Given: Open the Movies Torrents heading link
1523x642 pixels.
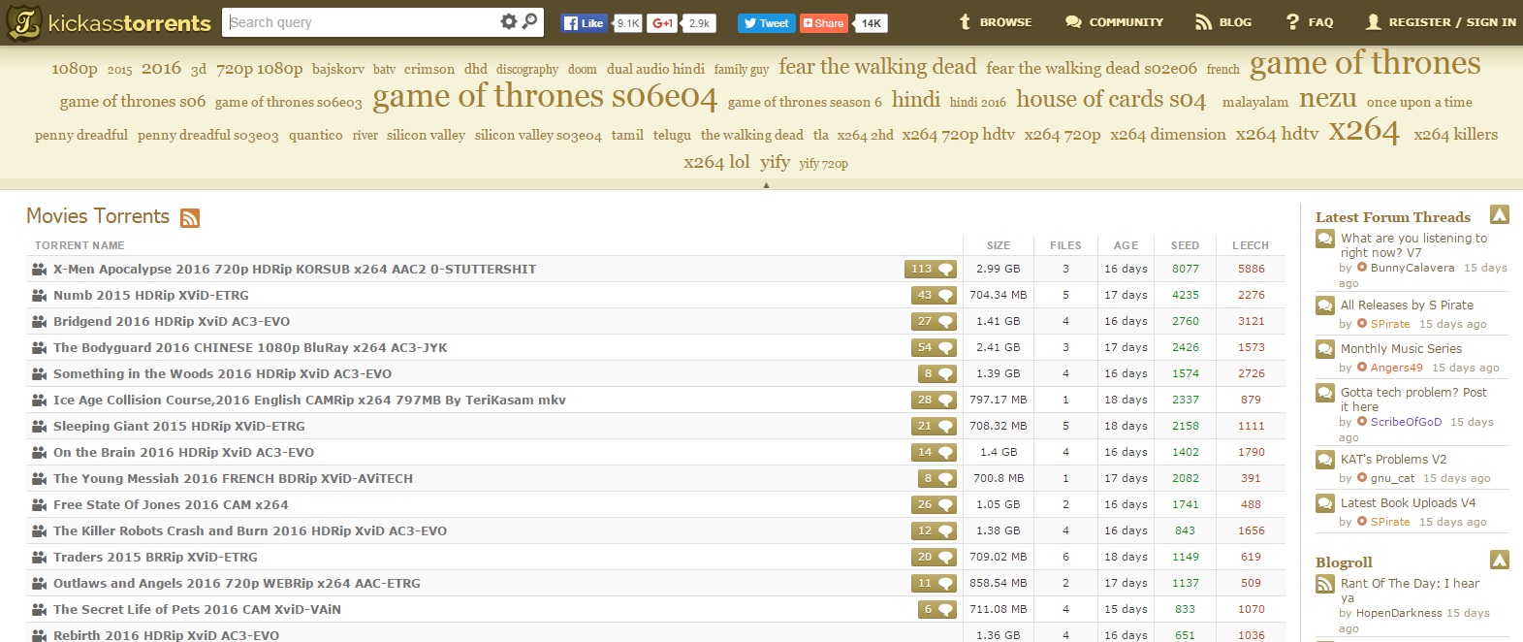Looking at the screenshot, I should [x=98, y=216].
